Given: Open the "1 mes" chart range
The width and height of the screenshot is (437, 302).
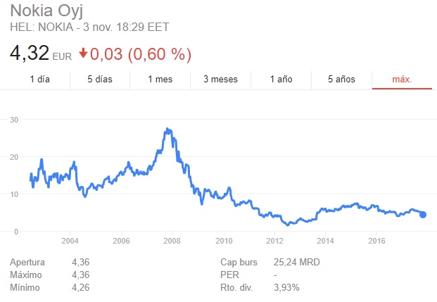Looking at the screenshot, I should [x=160, y=80].
